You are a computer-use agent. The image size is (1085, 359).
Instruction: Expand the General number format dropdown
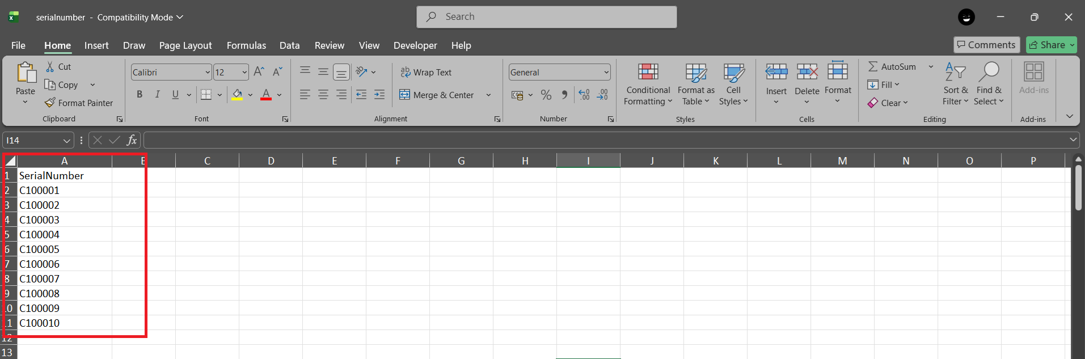pos(606,72)
